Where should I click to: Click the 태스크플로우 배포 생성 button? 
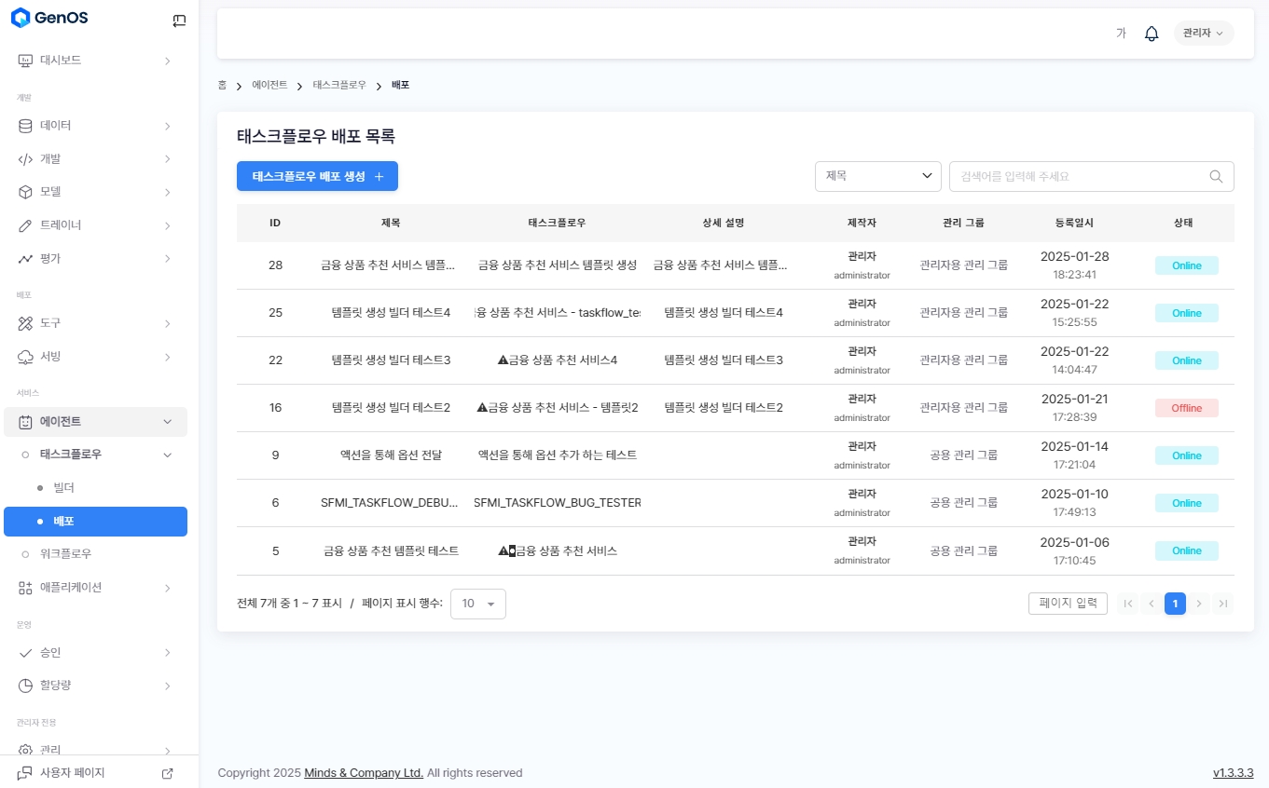[x=317, y=176]
